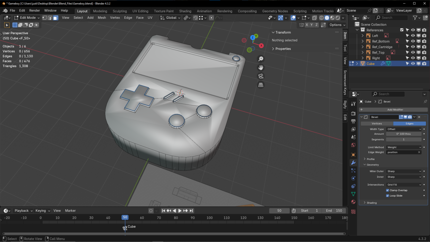The height and width of the screenshot is (242, 430).
Task: Open the Modeling workspace tab
Action: [x=100, y=11]
